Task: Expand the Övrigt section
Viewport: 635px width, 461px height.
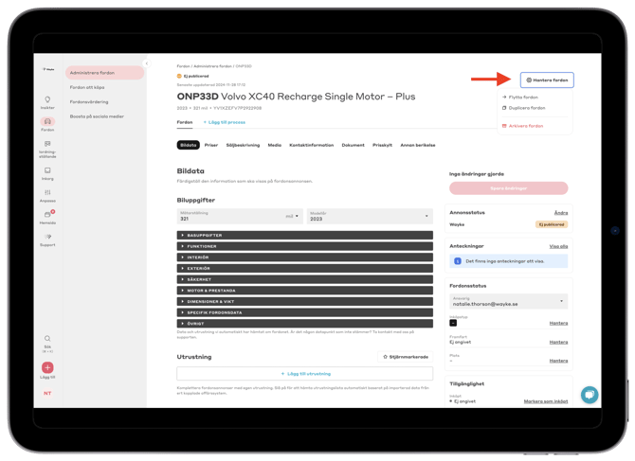Action: pyautogui.click(x=304, y=324)
